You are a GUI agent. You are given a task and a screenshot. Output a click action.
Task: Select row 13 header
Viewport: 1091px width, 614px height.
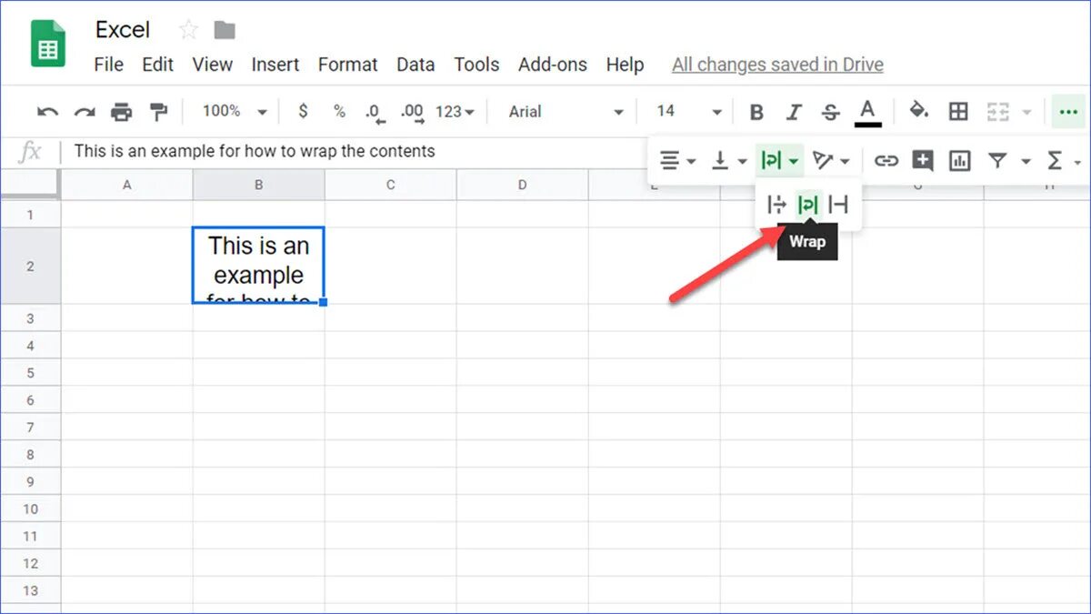tap(30, 590)
